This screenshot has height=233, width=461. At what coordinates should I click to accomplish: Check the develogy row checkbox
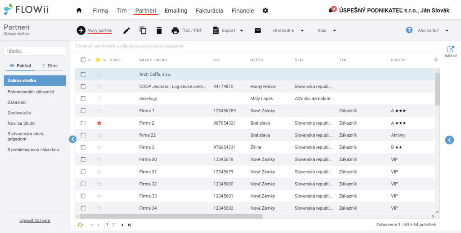pyautogui.click(x=83, y=99)
